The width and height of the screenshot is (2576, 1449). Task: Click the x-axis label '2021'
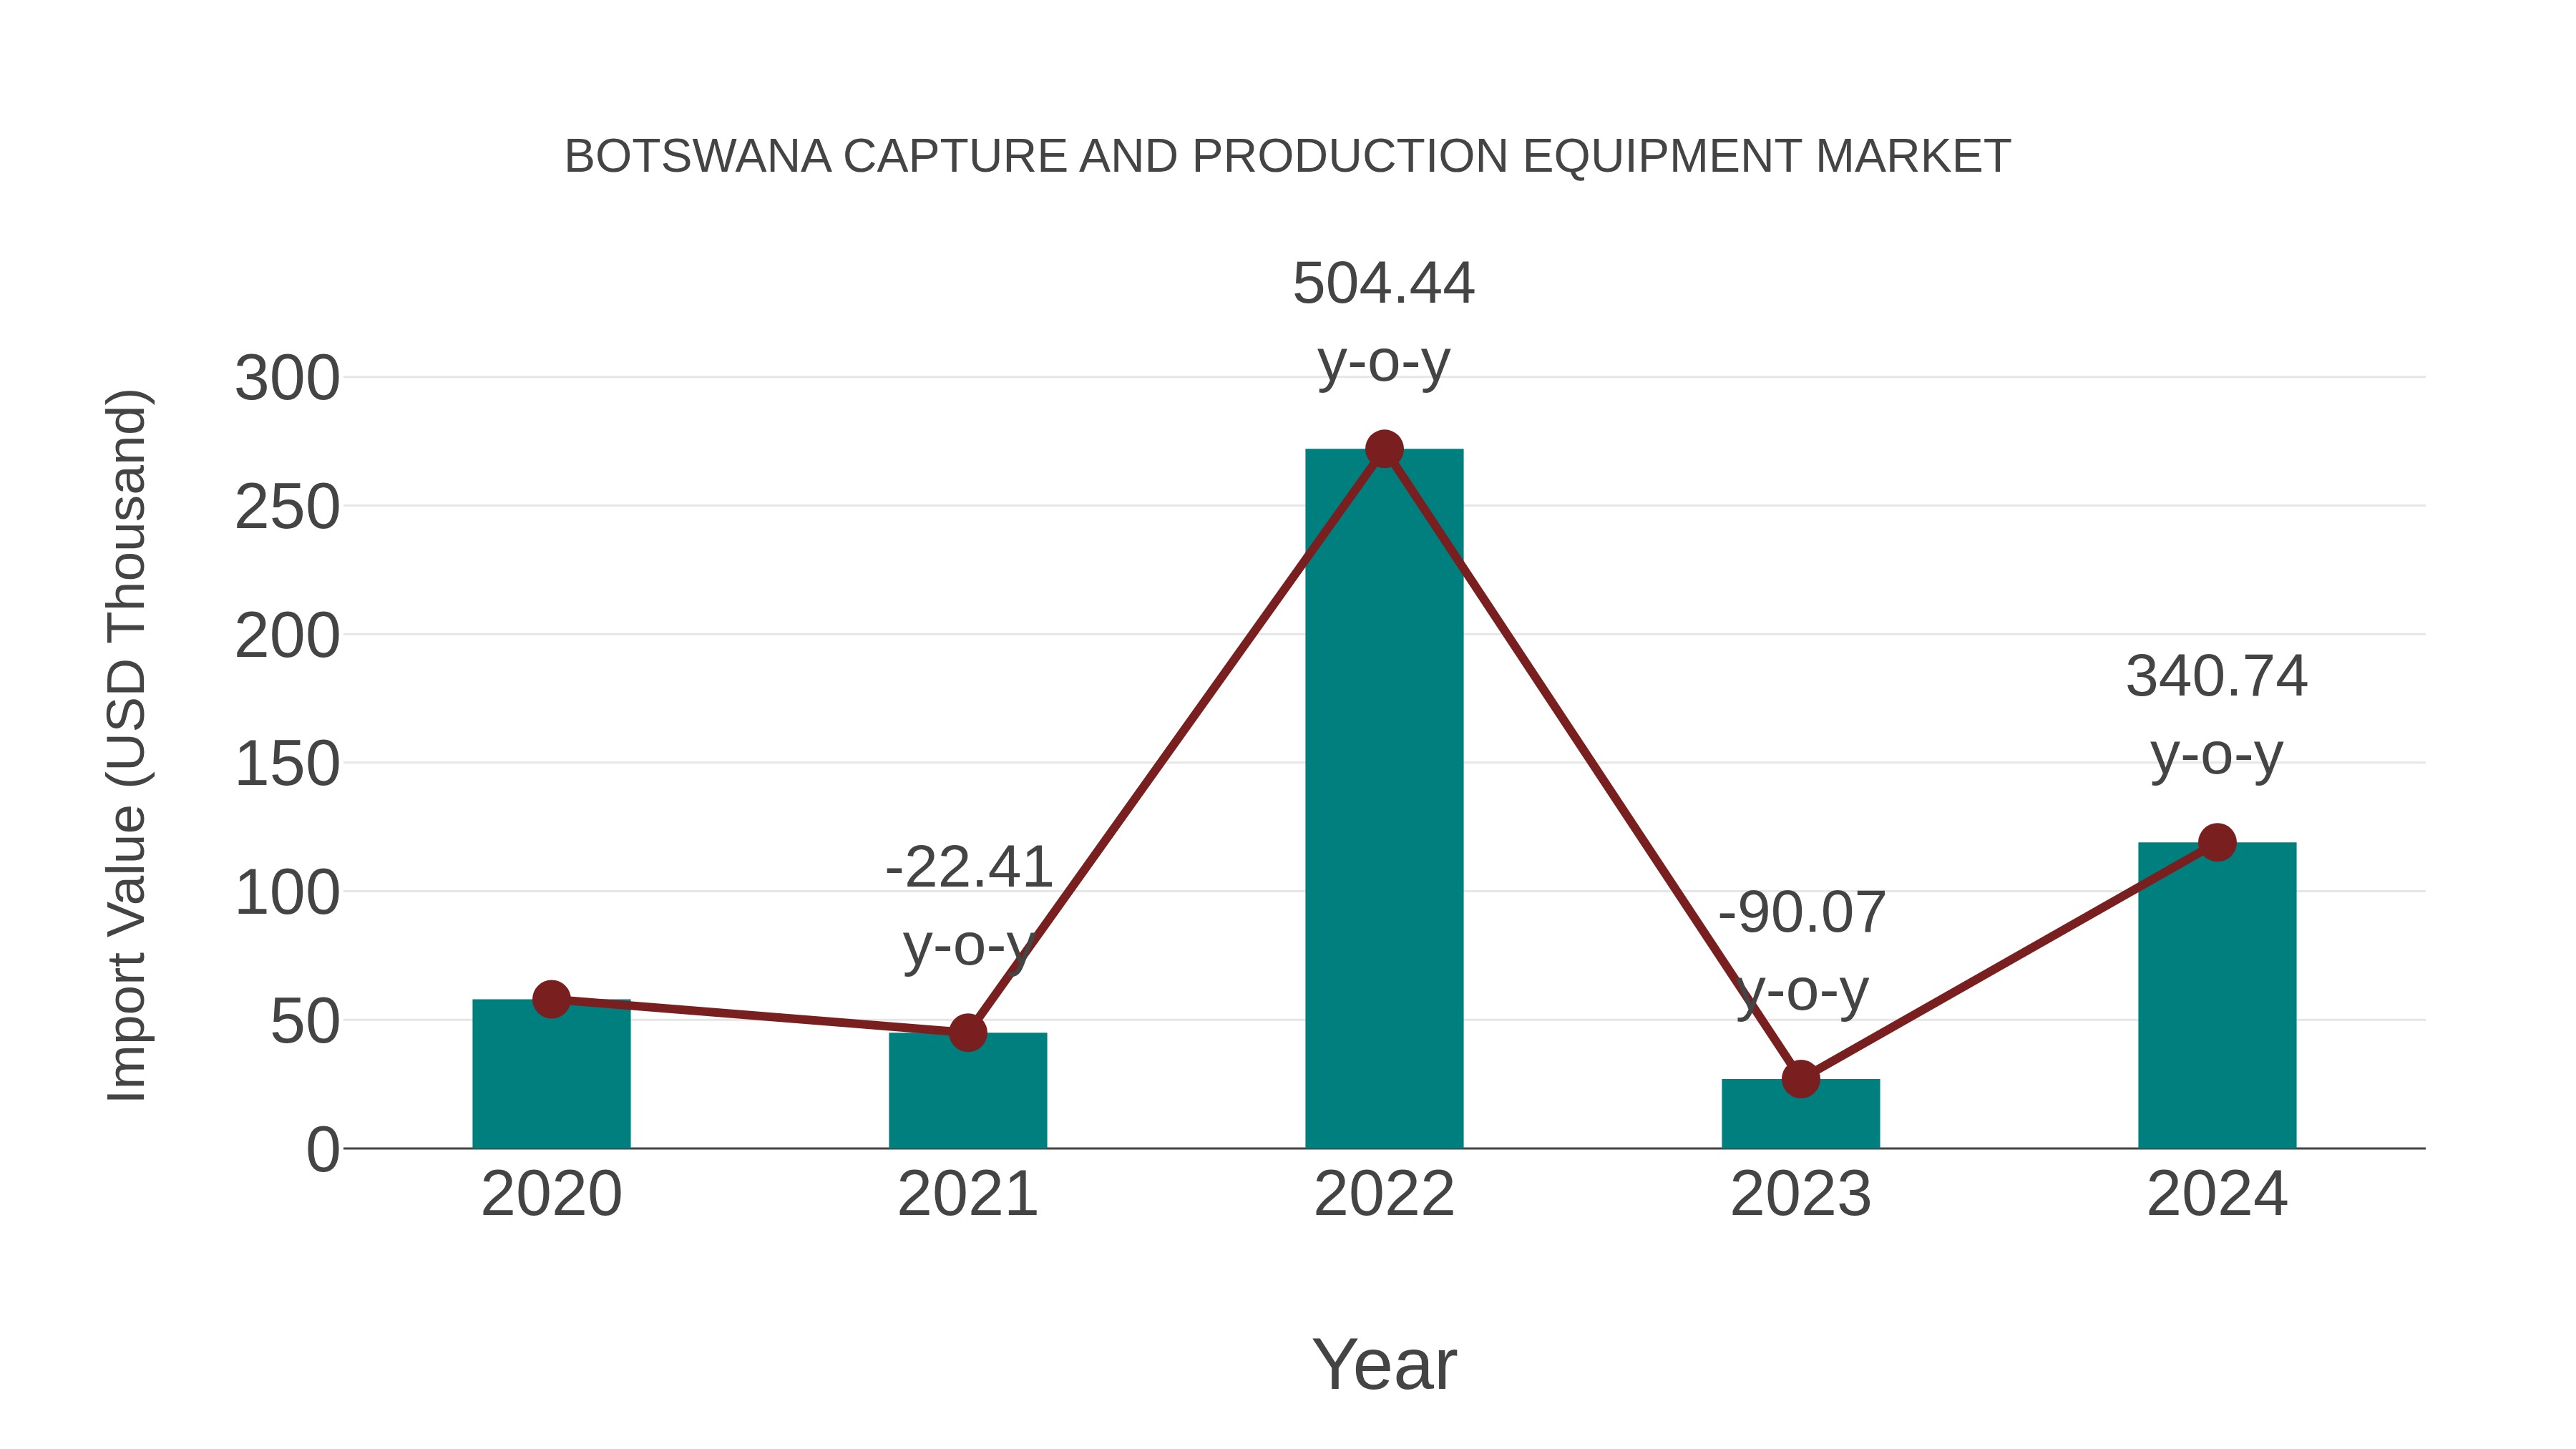[x=968, y=1194]
